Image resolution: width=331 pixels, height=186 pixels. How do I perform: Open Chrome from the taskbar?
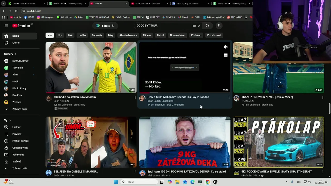click(x=207, y=182)
